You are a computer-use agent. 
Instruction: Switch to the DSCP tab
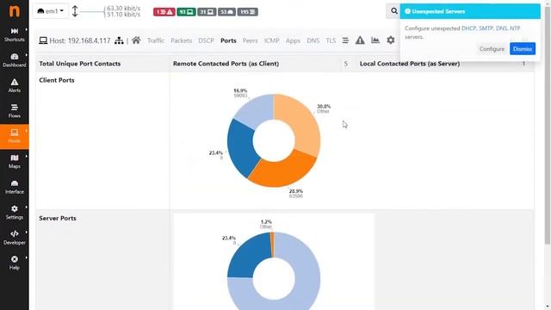(206, 40)
